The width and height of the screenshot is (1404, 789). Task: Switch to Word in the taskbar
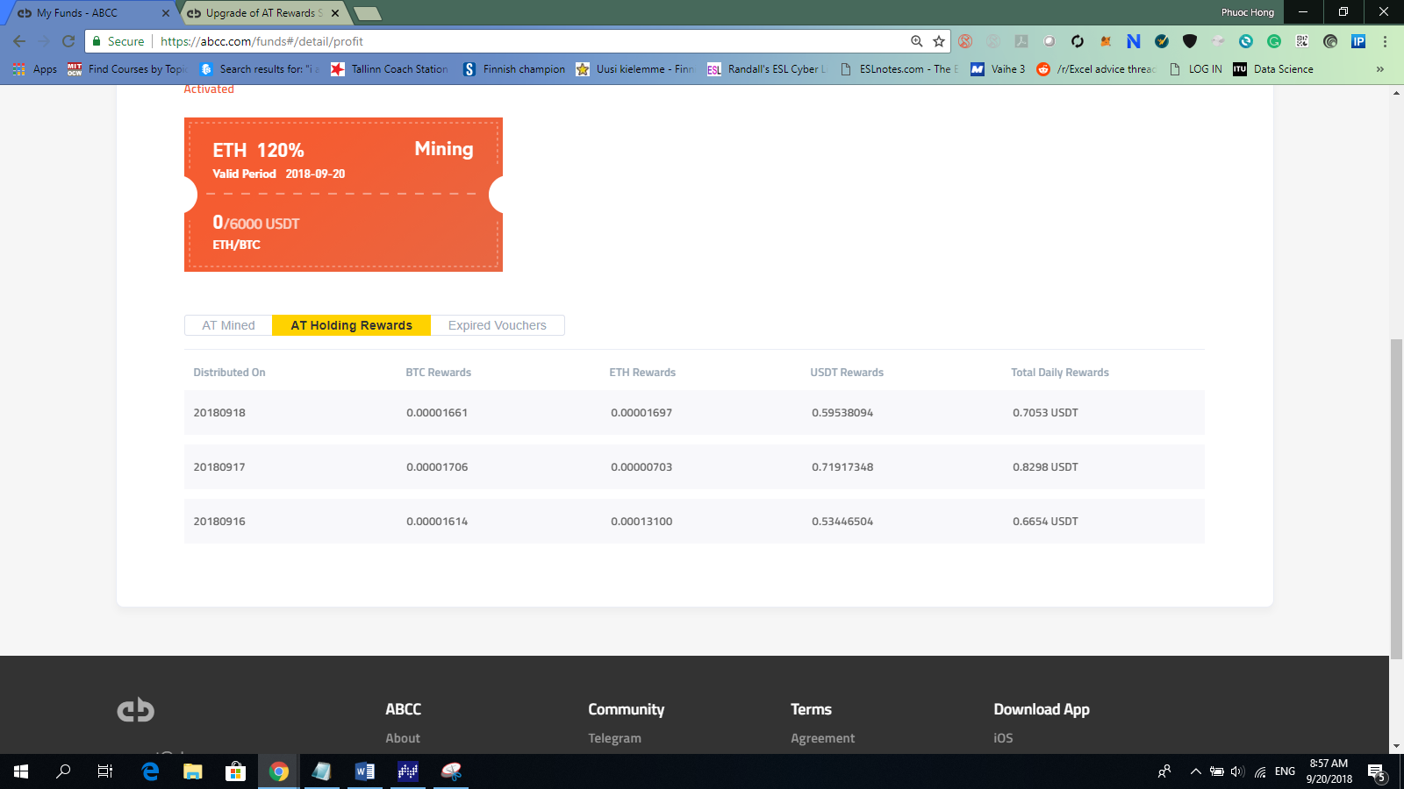[x=365, y=771]
